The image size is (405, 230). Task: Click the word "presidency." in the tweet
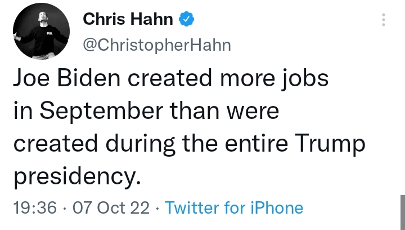(77, 176)
